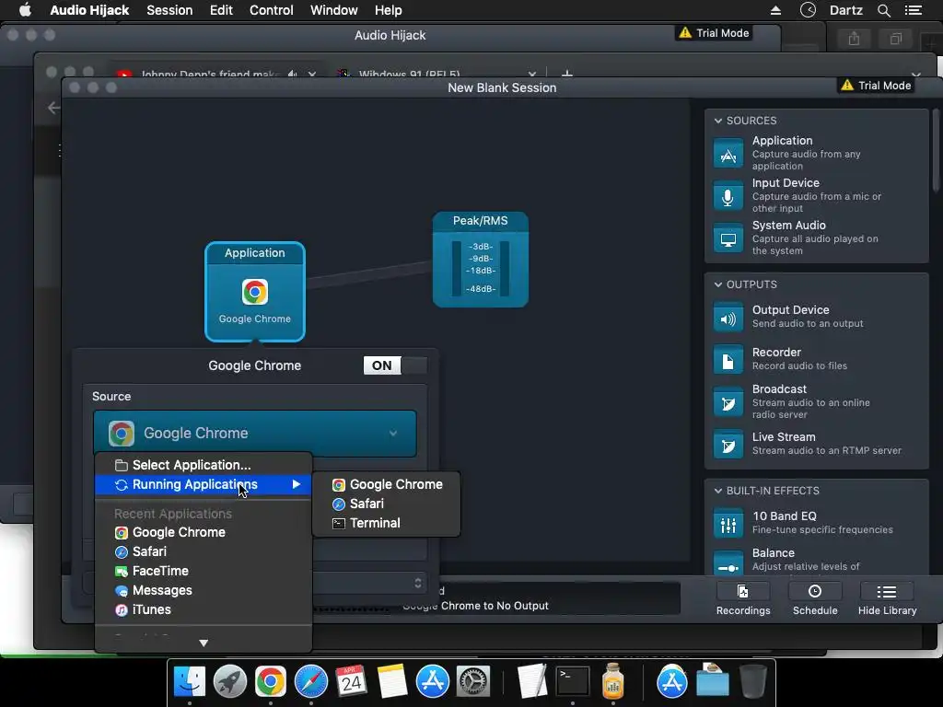
Task: Open the Session menu
Action: point(169,10)
